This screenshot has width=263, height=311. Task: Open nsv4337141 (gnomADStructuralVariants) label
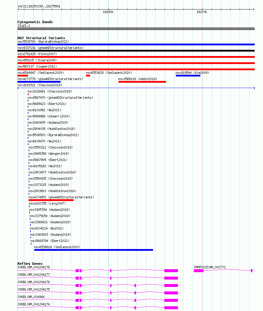(51, 48)
